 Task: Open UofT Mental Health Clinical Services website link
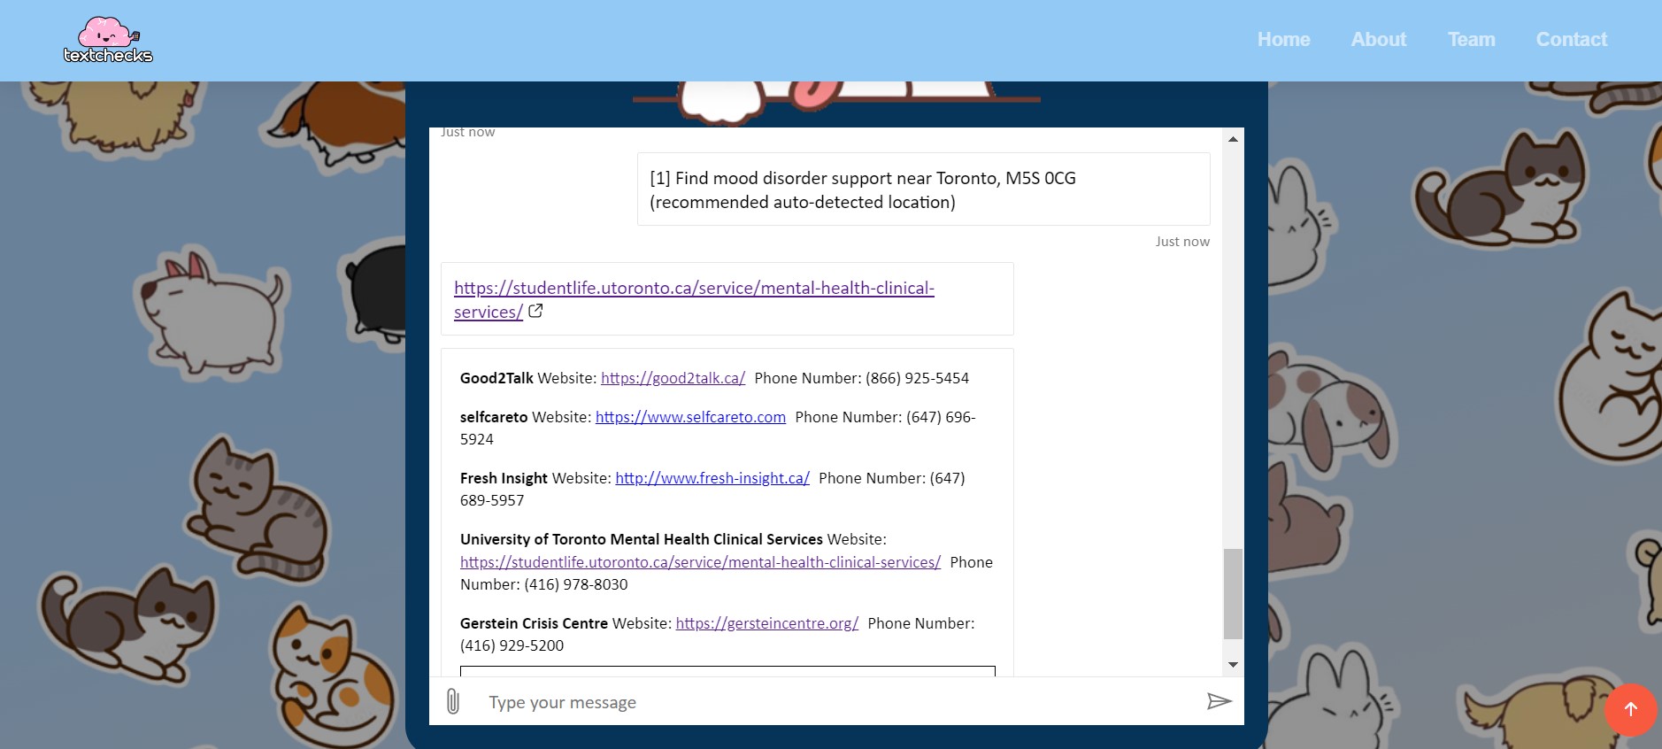pyautogui.click(x=700, y=562)
